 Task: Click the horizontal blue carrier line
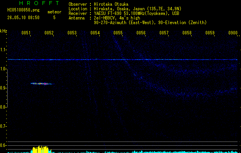pyautogui.click(x=123, y=59)
